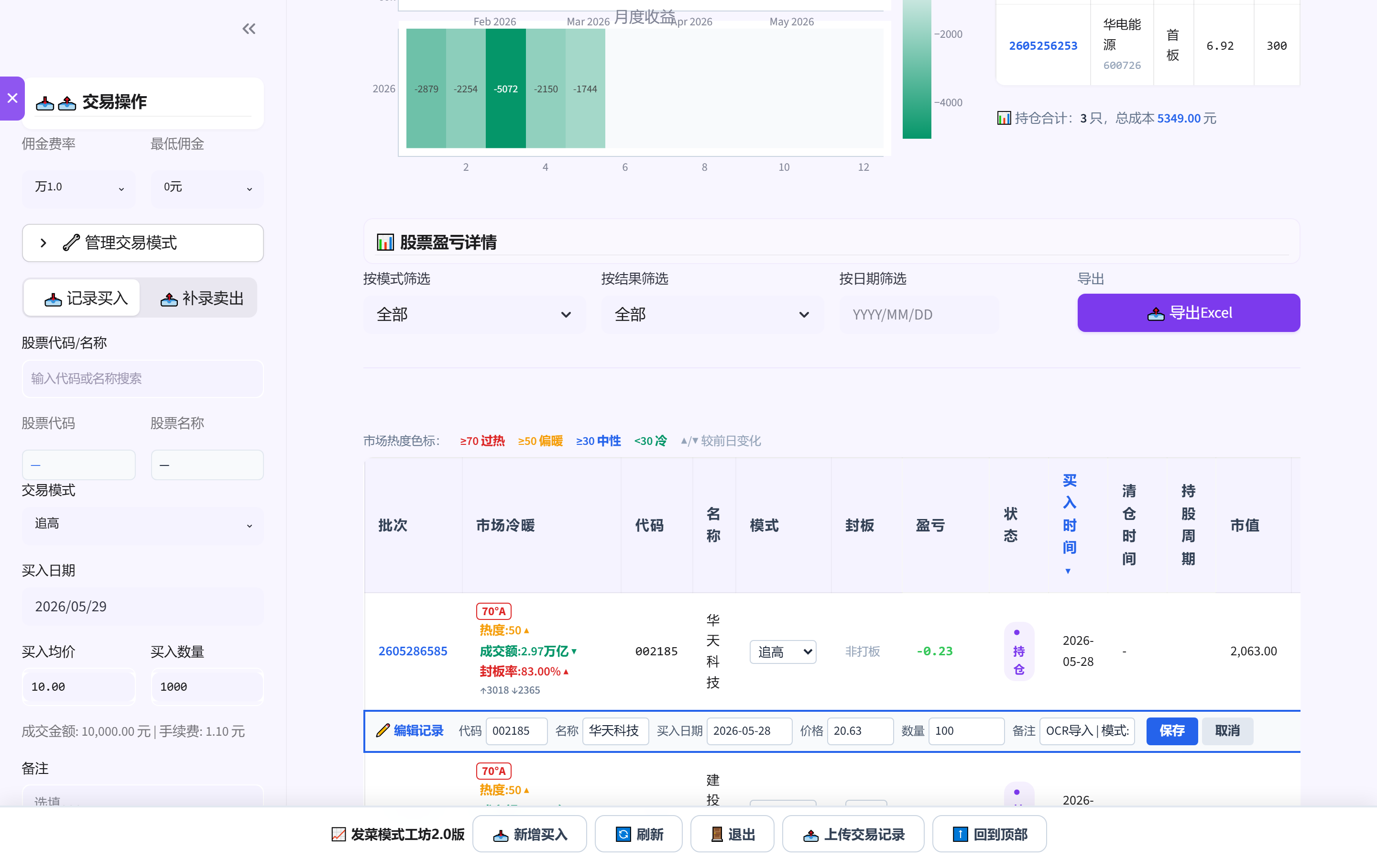Viewport: 1377px width, 861px height.
Task: Click the 备注 field with OCR导入 text
Action: click(1087, 730)
